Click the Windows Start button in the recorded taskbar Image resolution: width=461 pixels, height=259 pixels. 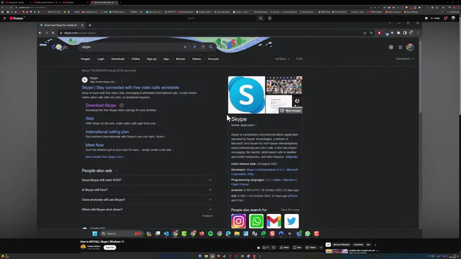95,233
